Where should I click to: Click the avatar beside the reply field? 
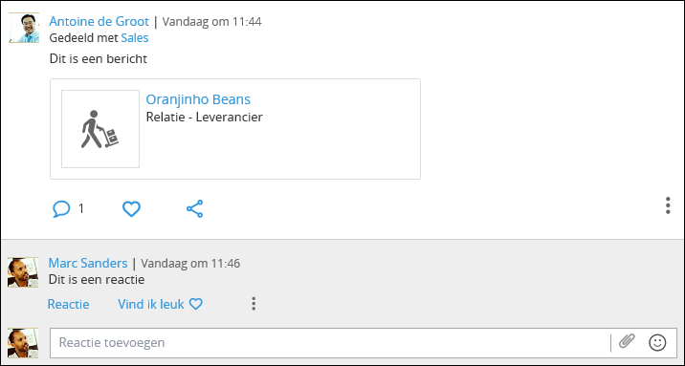point(23,343)
